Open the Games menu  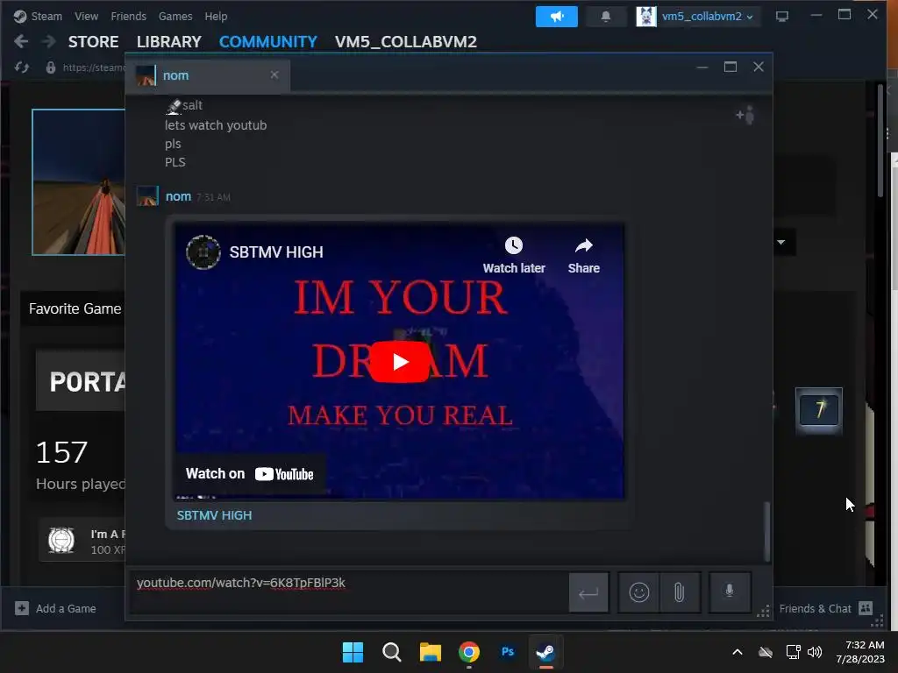175,17
